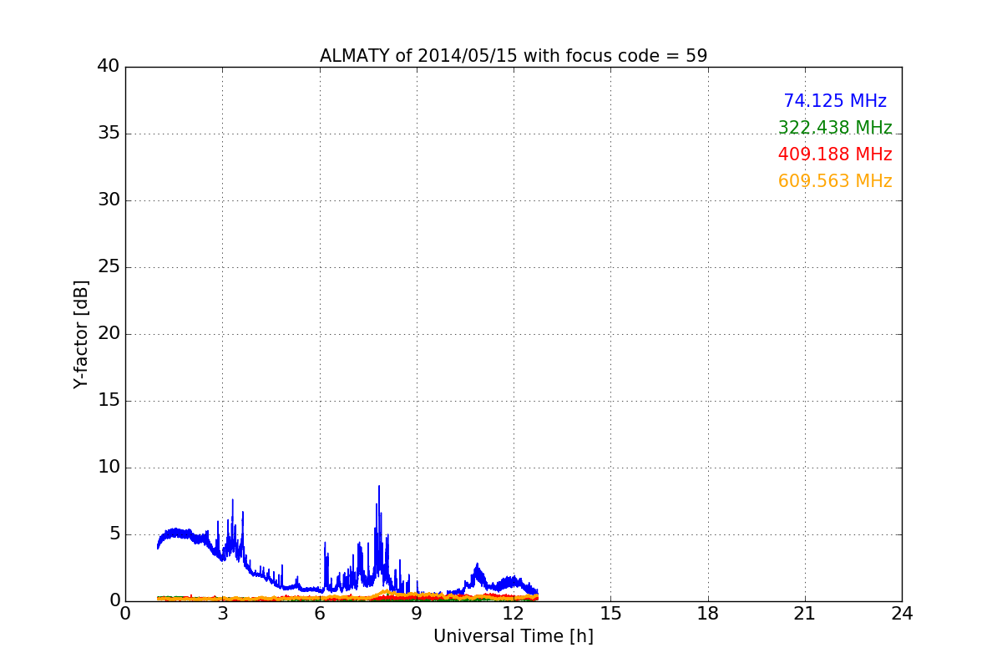Screen dimensions: 1002x668
Task: Click the x-axis tick label '18'
Action: [x=708, y=614]
